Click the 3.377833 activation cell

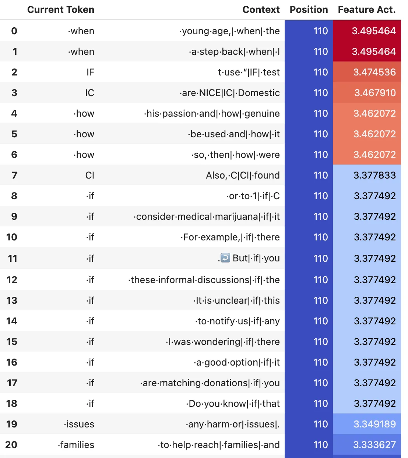[x=367, y=175]
